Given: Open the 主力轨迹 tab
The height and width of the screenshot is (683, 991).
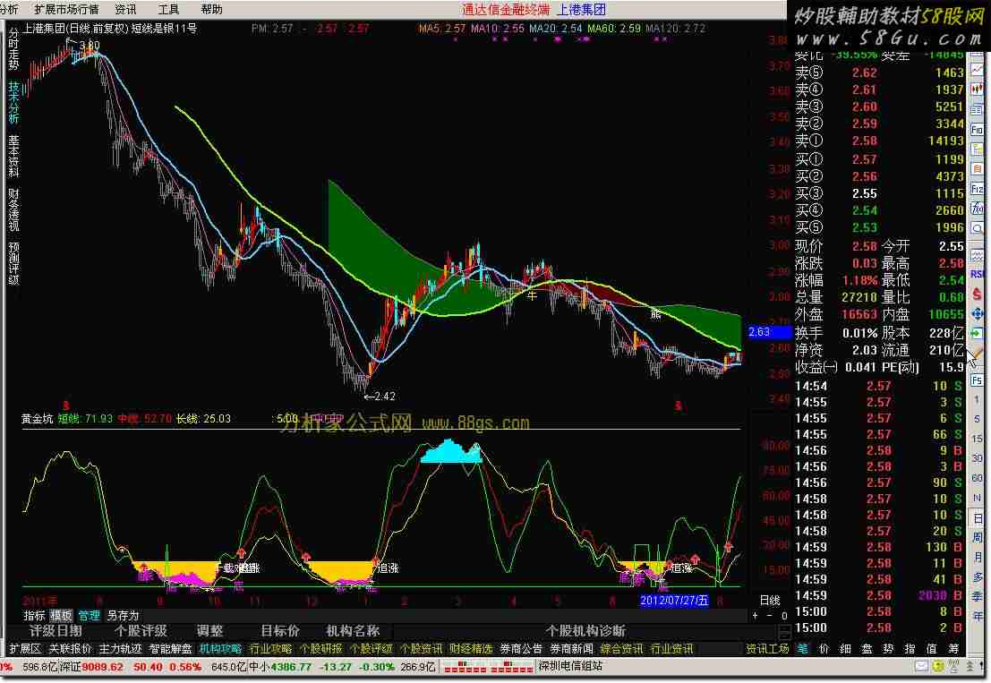Looking at the screenshot, I should [120, 649].
